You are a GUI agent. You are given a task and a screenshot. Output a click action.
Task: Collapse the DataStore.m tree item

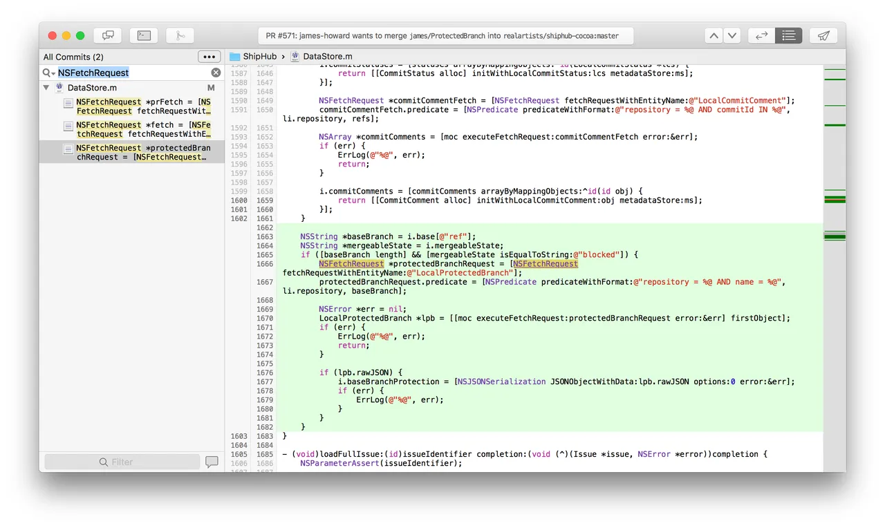[x=46, y=88]
